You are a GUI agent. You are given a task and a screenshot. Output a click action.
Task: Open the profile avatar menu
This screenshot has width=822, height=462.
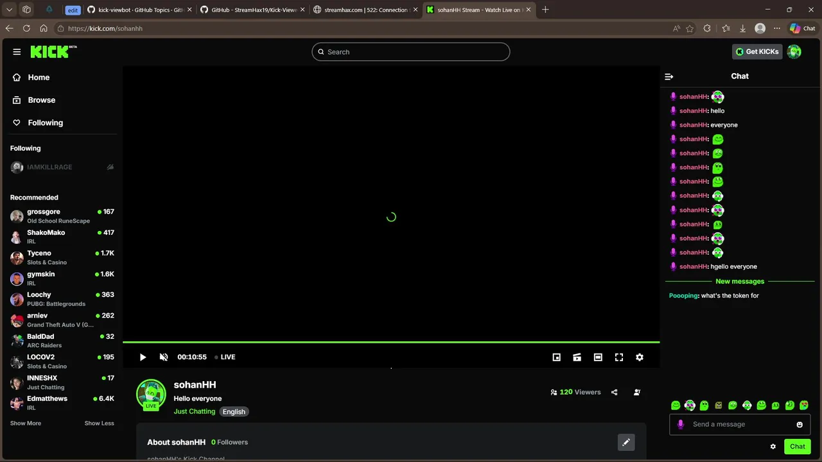pos(794,51)
